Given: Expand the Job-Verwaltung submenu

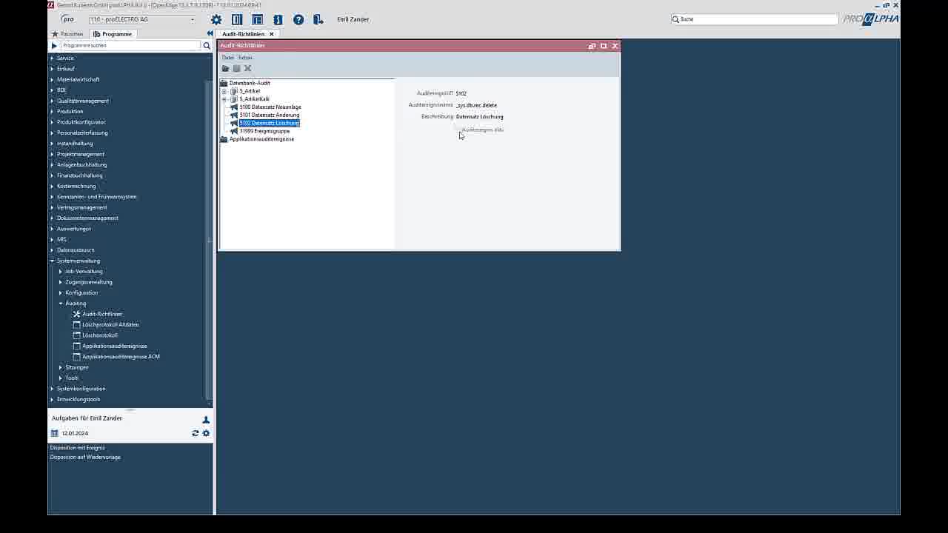Looking at the screenshot, I should [x=61, y=272].
